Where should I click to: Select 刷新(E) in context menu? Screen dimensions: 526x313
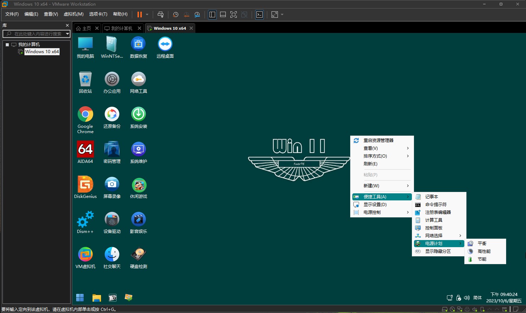pyautogui.click(x=382, y=164)
